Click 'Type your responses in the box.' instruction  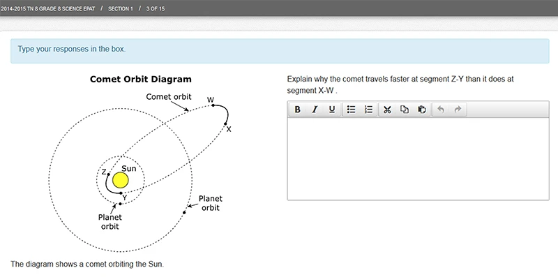click(x=72, y=49)
